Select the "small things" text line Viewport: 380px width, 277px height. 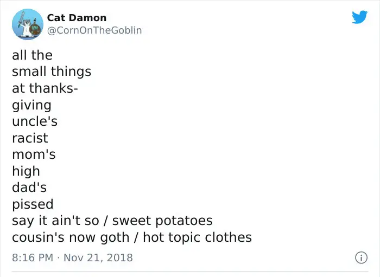pos(52,72)
